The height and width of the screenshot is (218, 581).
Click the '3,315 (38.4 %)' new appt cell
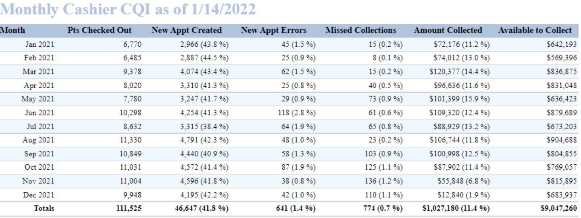click(x=204, y=127)
